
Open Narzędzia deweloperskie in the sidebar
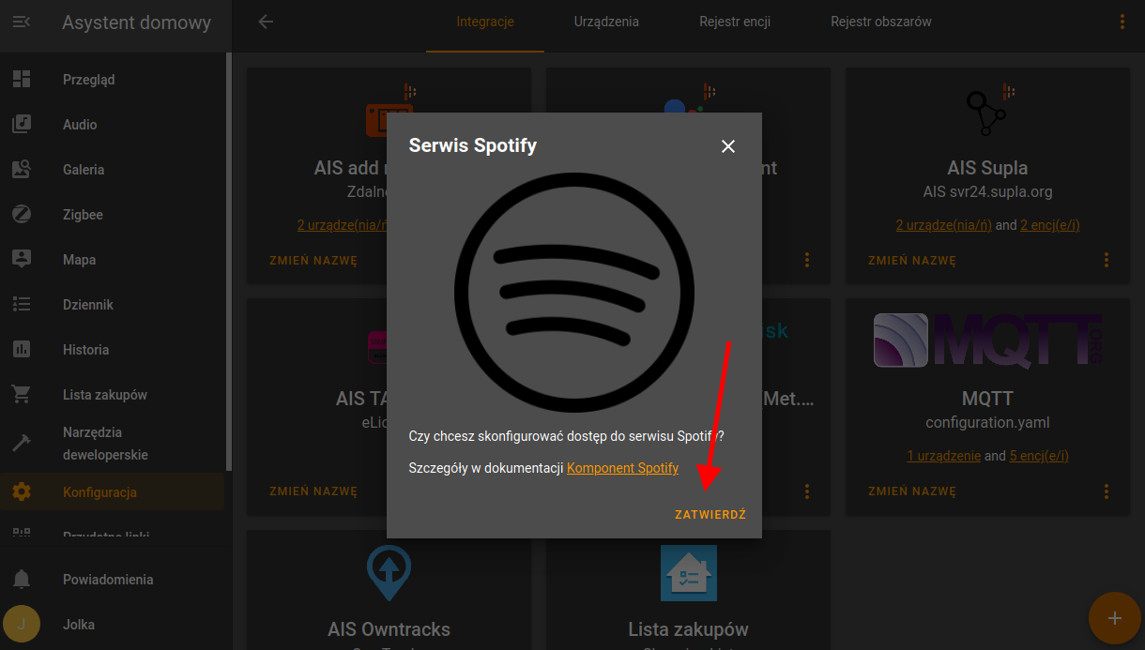113,444
